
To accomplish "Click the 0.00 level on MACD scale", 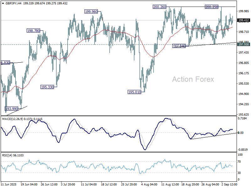I will [241, 133].
